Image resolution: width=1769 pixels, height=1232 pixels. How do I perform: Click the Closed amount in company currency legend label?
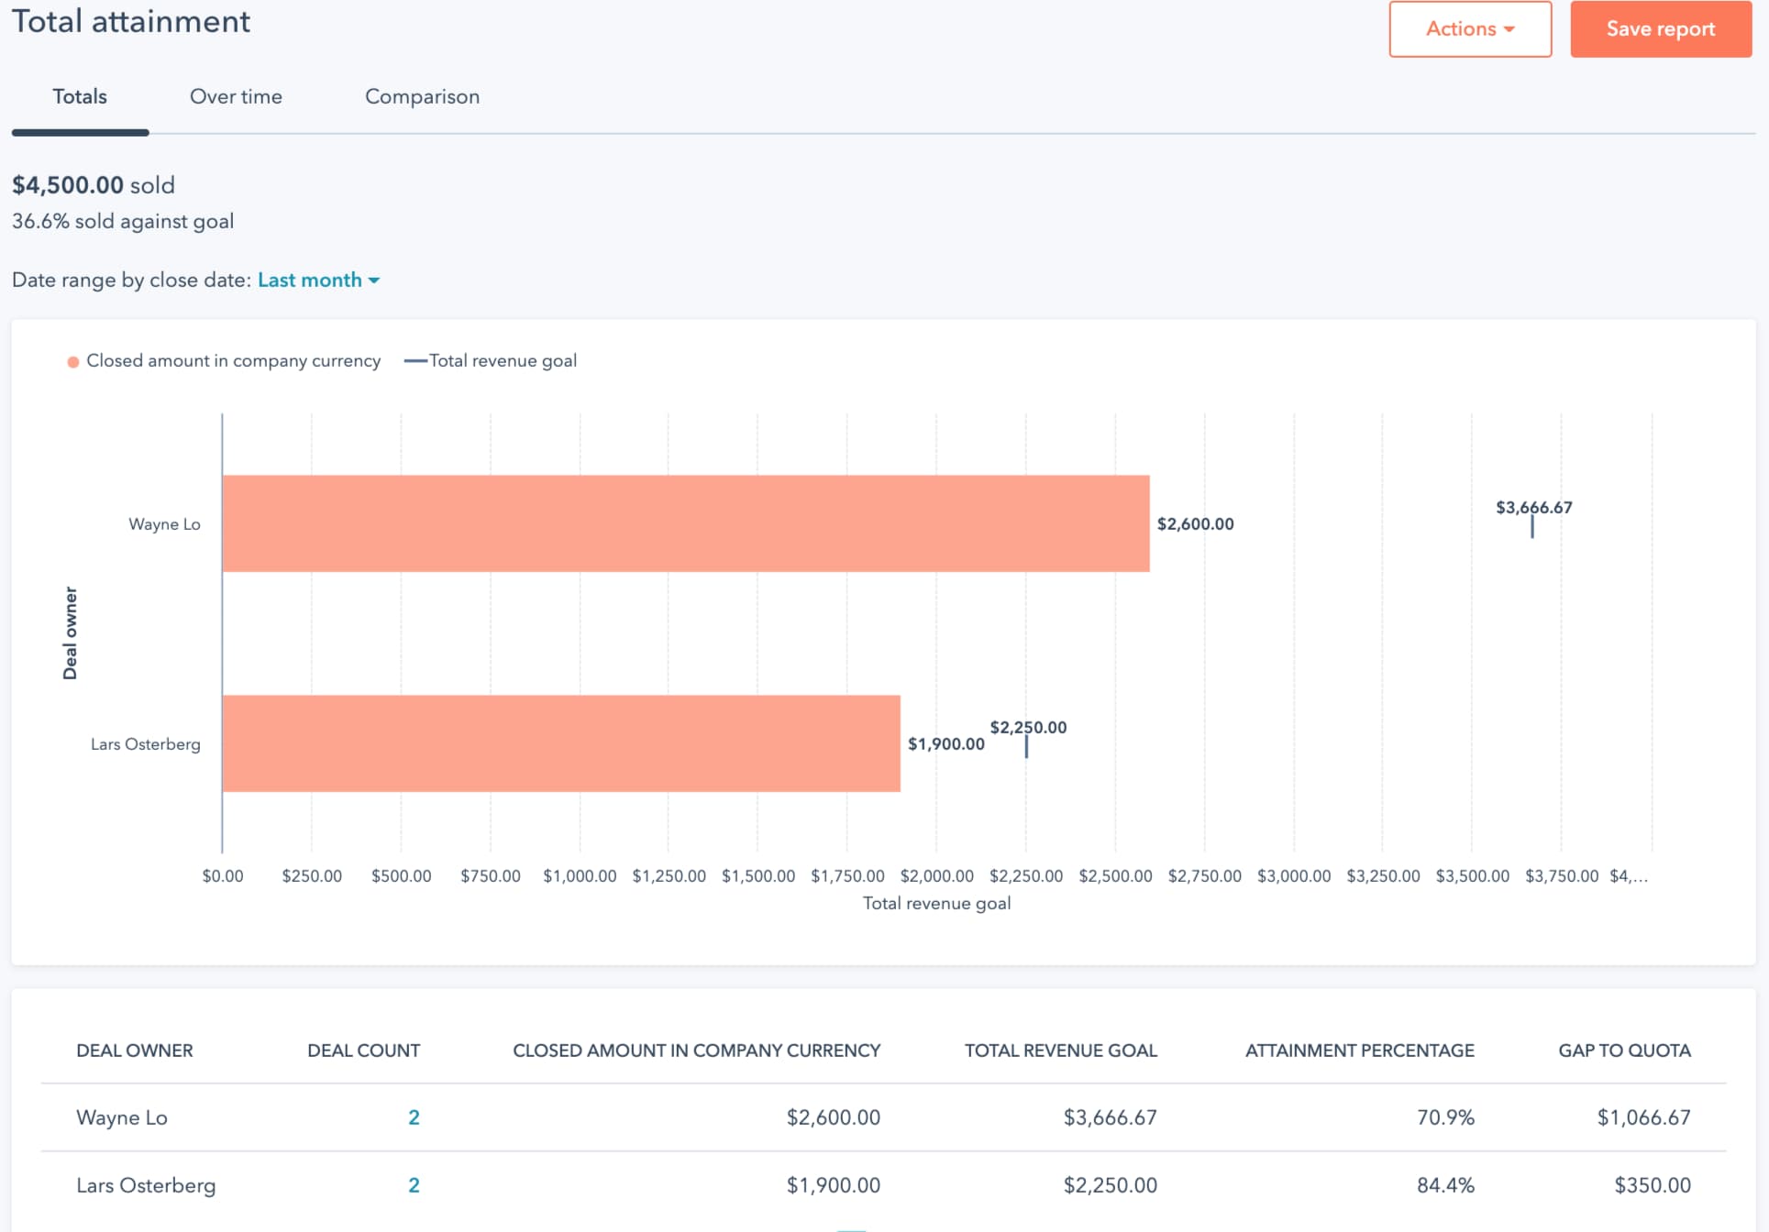click(x=233, y=361)
